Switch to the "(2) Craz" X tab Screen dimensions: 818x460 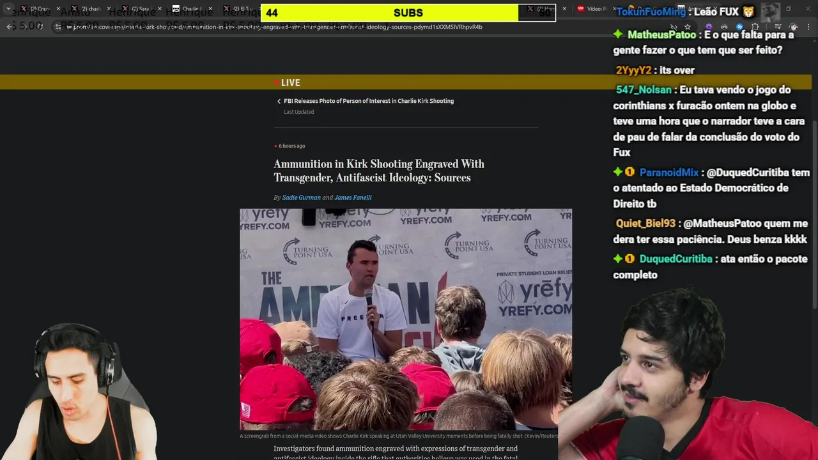tap(40, 9)
